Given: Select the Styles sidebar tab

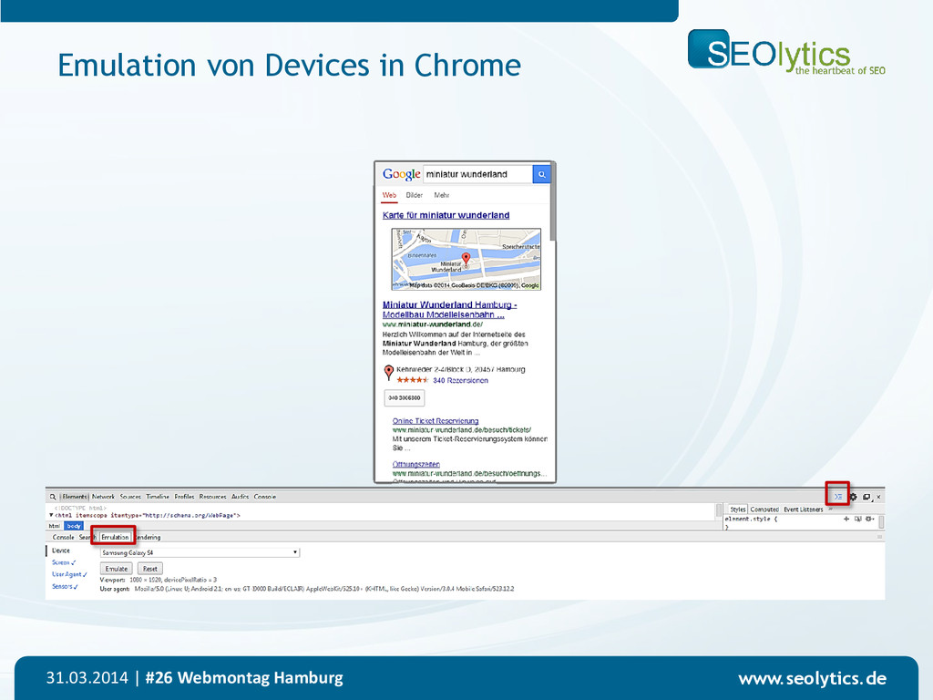Looking at the screenshot, I should (738, 510).
